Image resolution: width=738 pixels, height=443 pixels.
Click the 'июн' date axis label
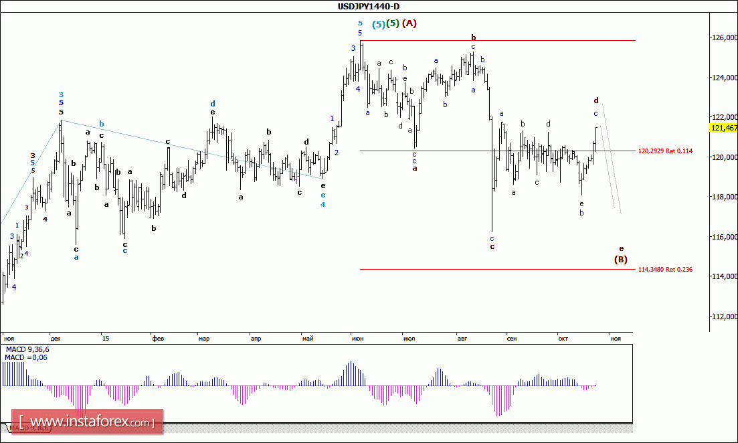coord(358,339)
